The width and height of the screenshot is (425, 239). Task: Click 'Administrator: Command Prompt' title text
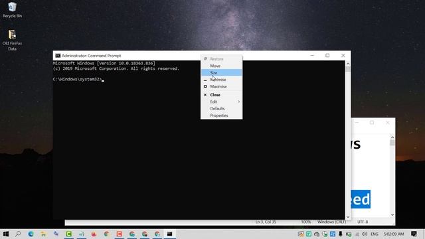(x=92, y=56)
